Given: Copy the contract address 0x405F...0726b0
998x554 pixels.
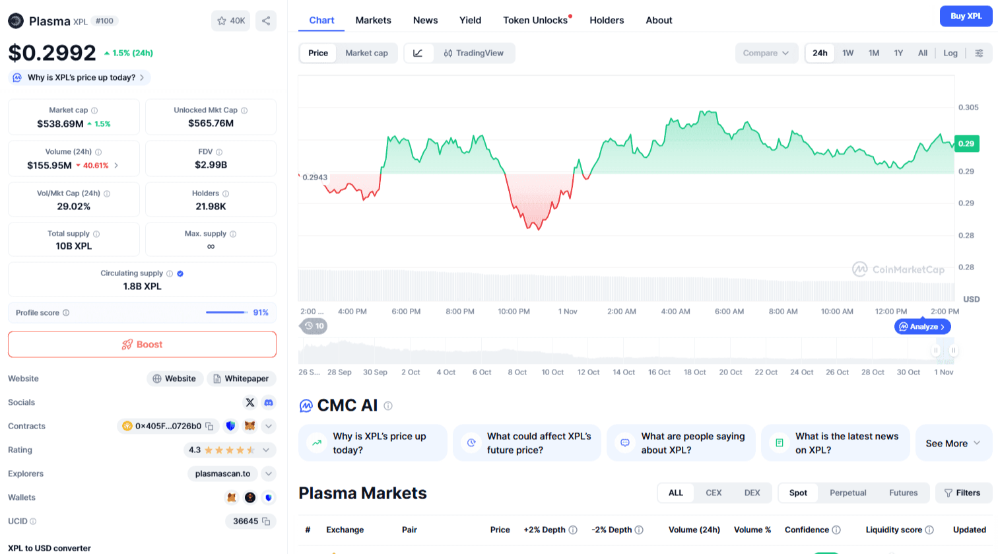Looking at the screenshot, I should (x=209, y=426).
